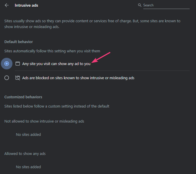This screenshot has height=174, width=196.
Task: Click the search magnifier icon
Action: click(140, 5)
